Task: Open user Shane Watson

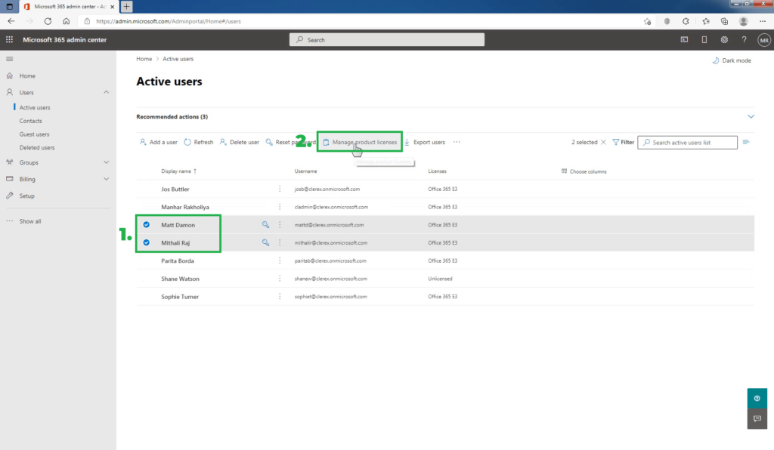Action: pyautogui.click(x=180, y=279)
